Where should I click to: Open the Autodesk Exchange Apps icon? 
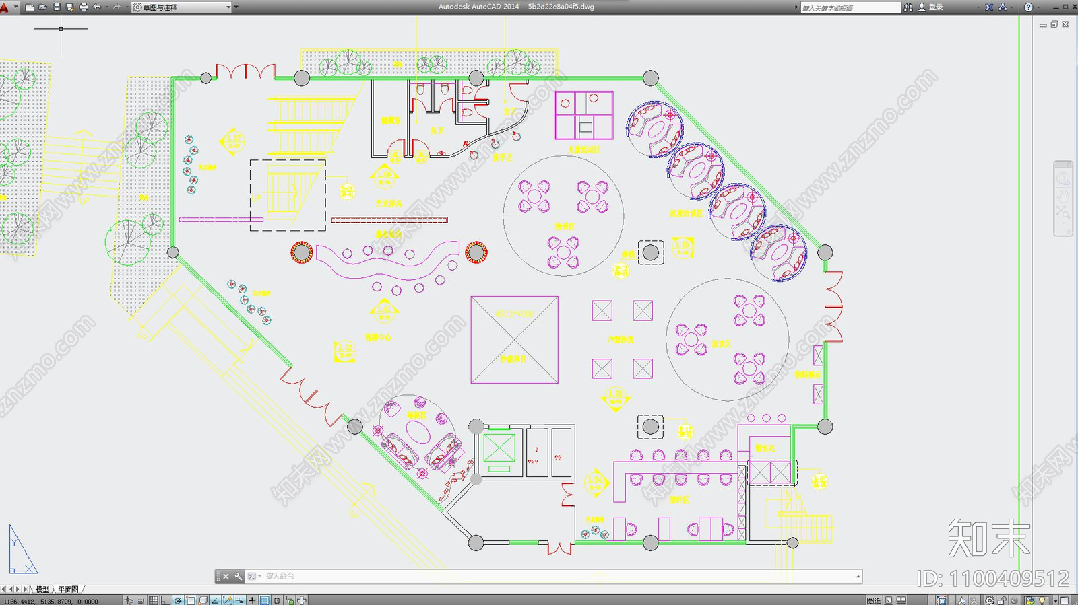point(989,7)
